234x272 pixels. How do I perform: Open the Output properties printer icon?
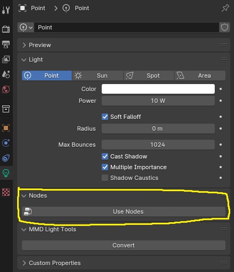(6, 44)
